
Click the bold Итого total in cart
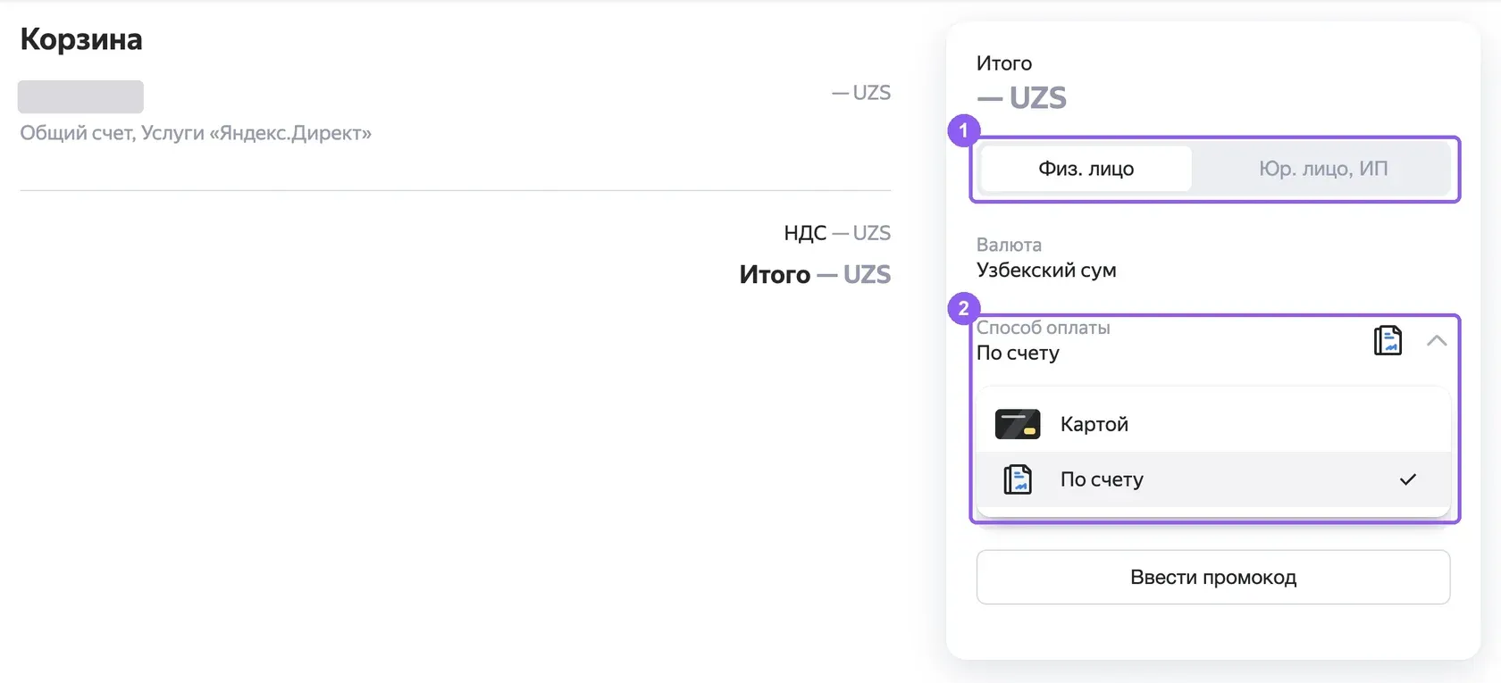tap(815, 274)
